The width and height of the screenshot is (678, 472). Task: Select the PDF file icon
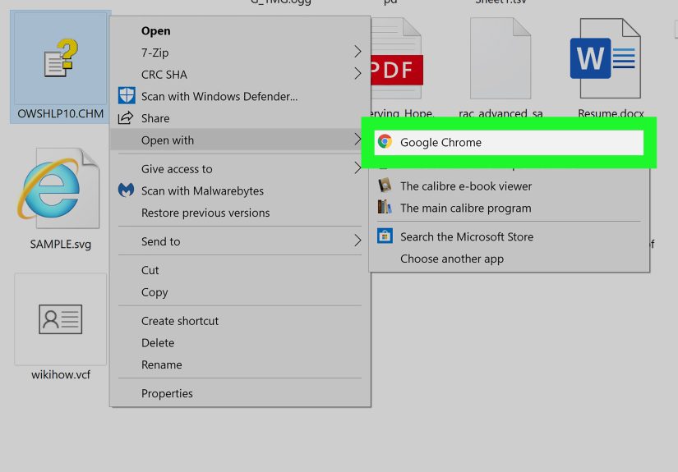(396, 57)
